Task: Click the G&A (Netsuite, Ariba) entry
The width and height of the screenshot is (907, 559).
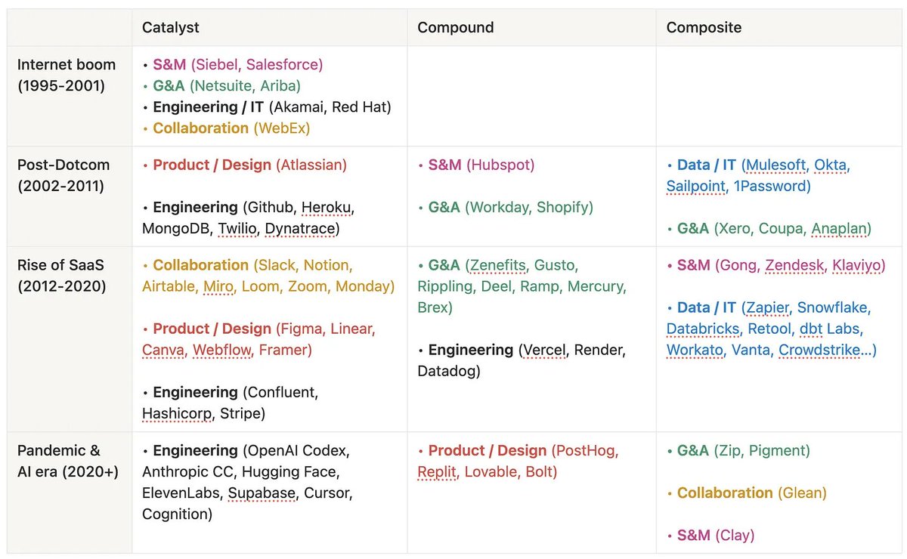Action: (226, 86)
